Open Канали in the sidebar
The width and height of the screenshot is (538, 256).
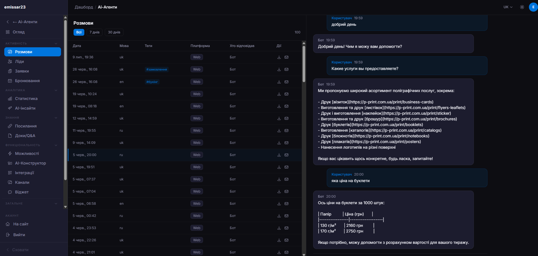click(33, 182)
